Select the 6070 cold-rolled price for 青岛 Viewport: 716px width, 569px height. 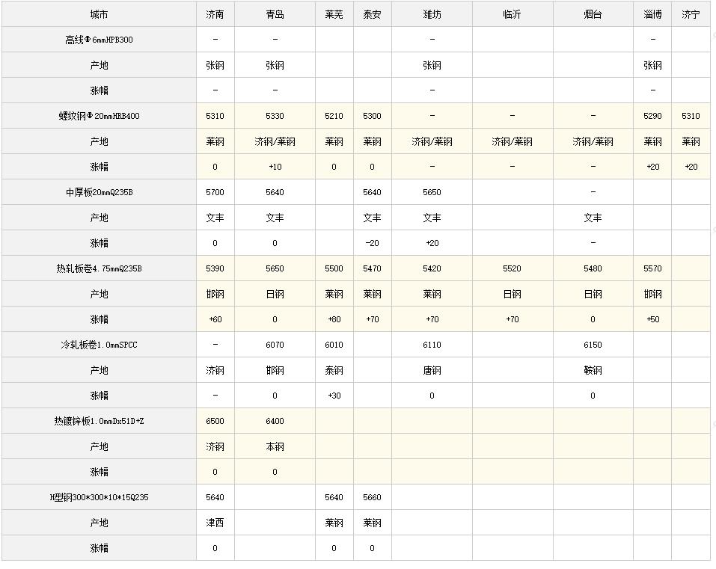pyautogui.click(x=275, y=345)
